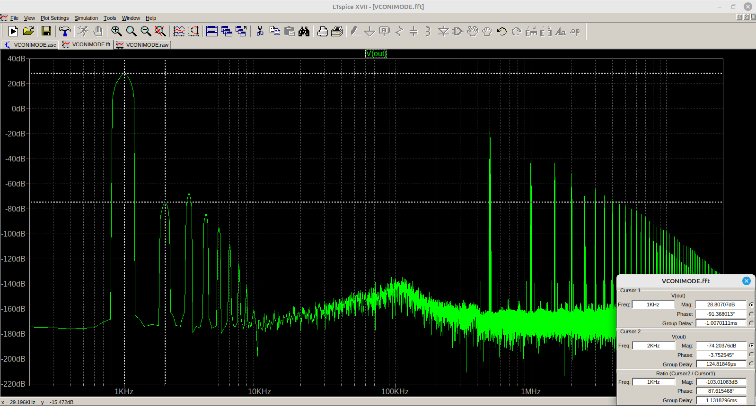Select the Component gate icon
Screen dimensions: 756x406
pyautogui.click(x=458, y=31)
